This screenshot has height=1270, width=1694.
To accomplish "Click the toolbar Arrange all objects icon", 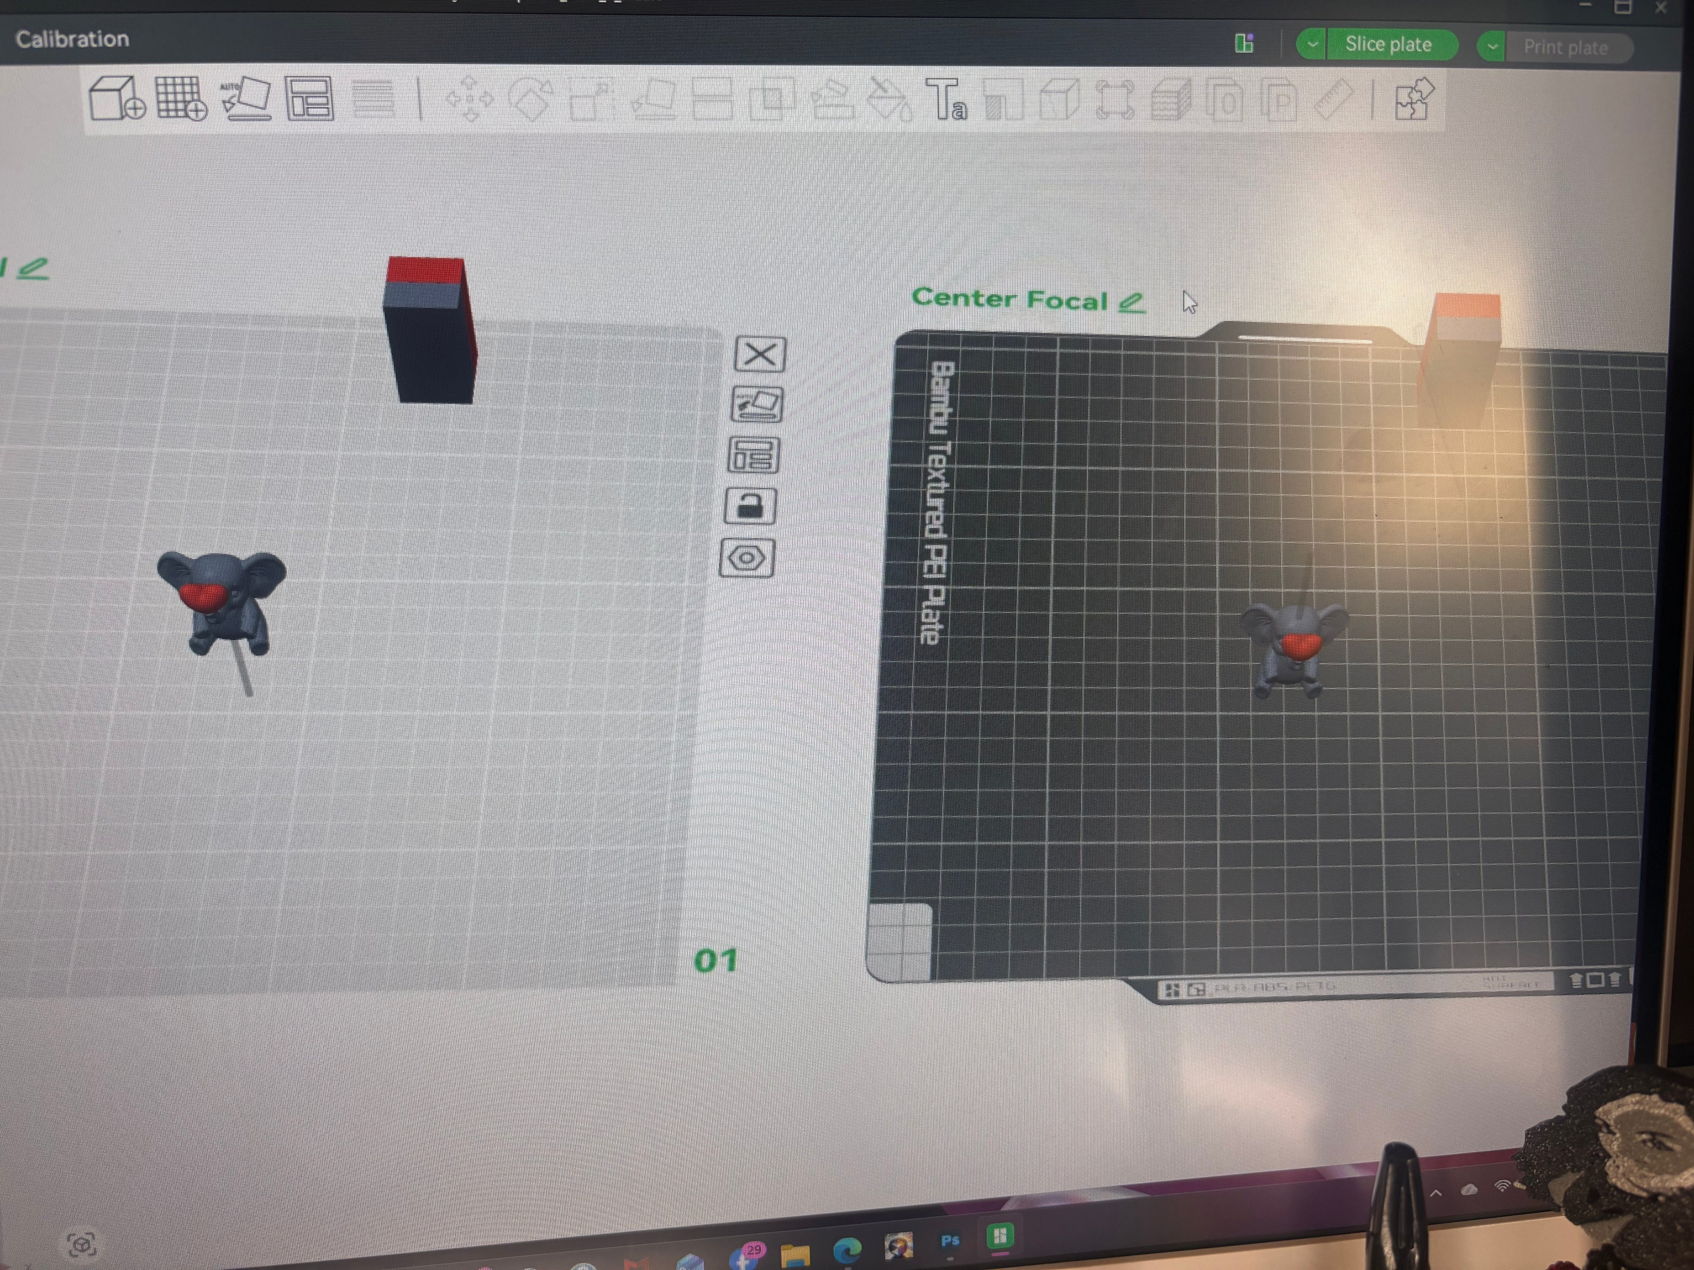I will (x=310, y=99).
